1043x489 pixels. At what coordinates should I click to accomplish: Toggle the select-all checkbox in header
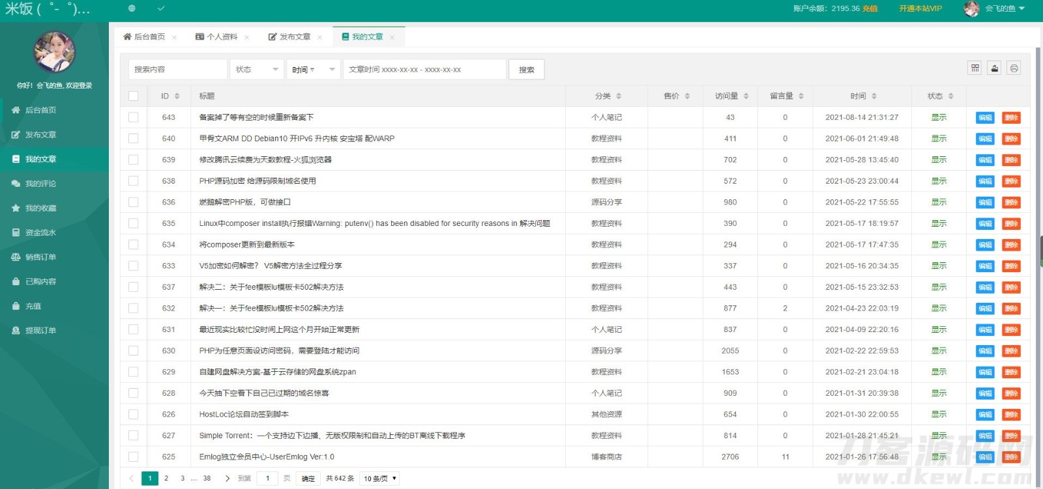(x=134, y=96)
